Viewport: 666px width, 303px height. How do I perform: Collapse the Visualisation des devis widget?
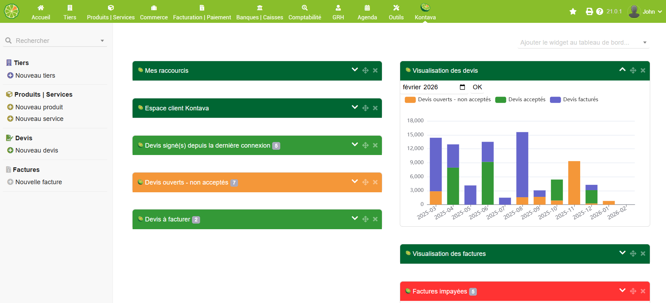622,70
